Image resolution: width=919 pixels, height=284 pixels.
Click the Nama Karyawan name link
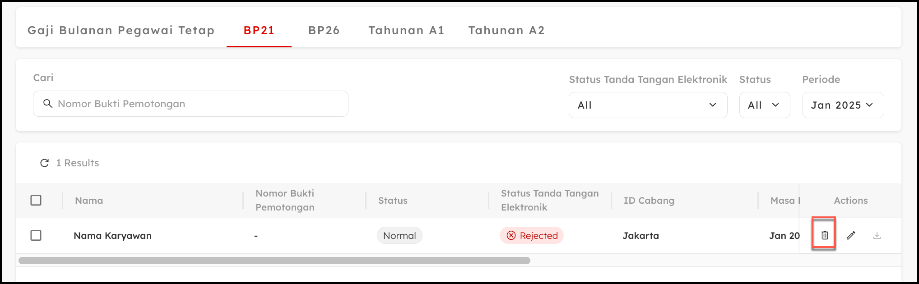pyautogui.click(x=113, y=236)
